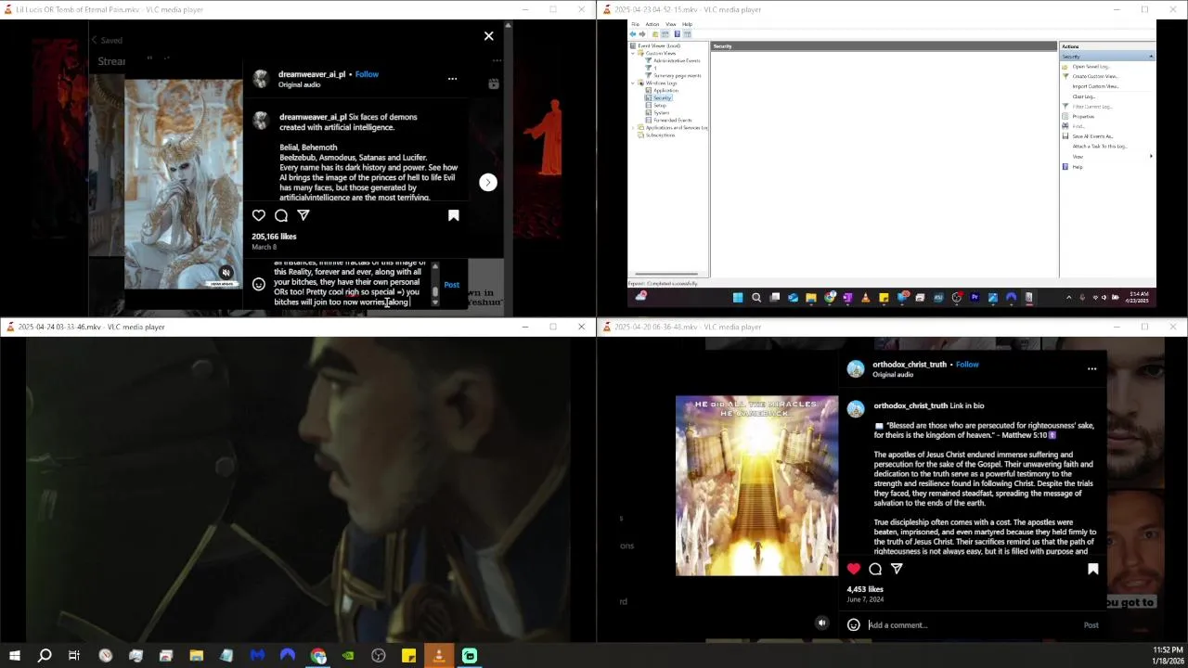Share the dreamweaver_ai_pl post via paper plane
This screenshot has width=1188, height=668.
point(303,215)
